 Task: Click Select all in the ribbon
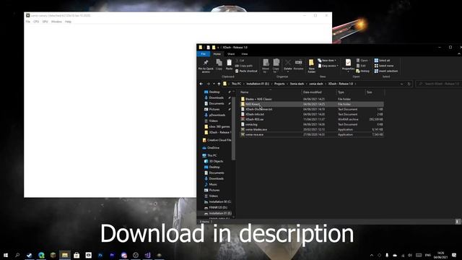pyautogui.click(x=382, y=61)
